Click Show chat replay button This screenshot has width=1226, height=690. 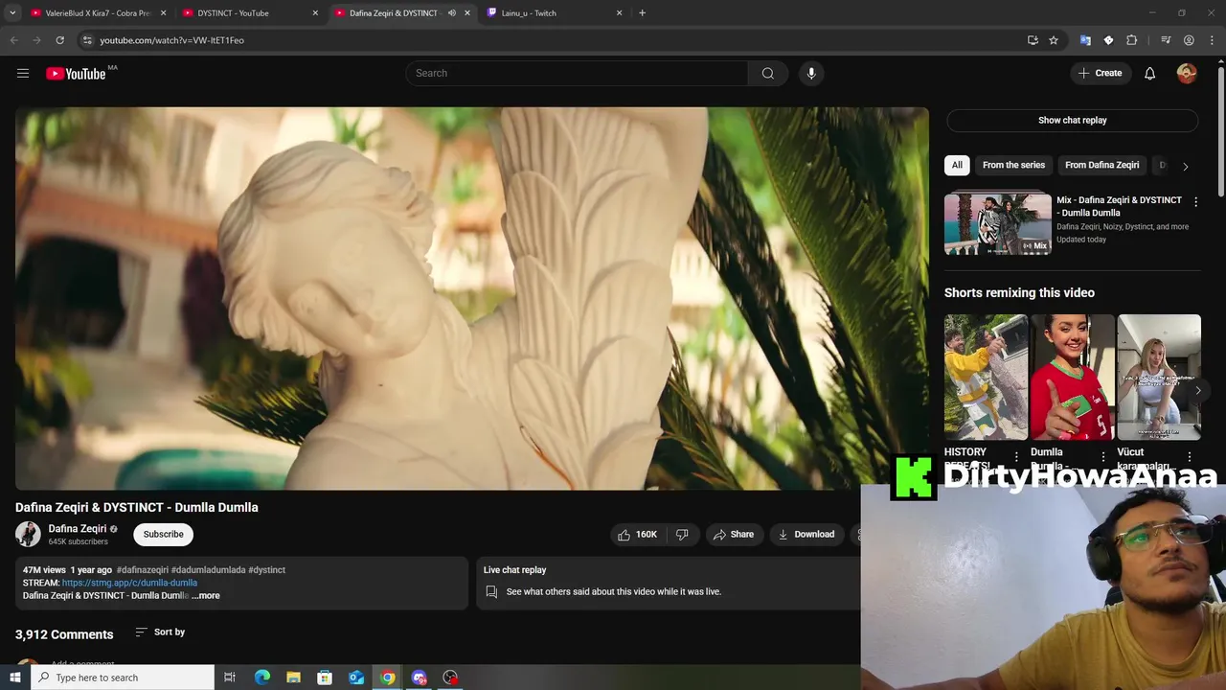click(x=1072, y=121)
